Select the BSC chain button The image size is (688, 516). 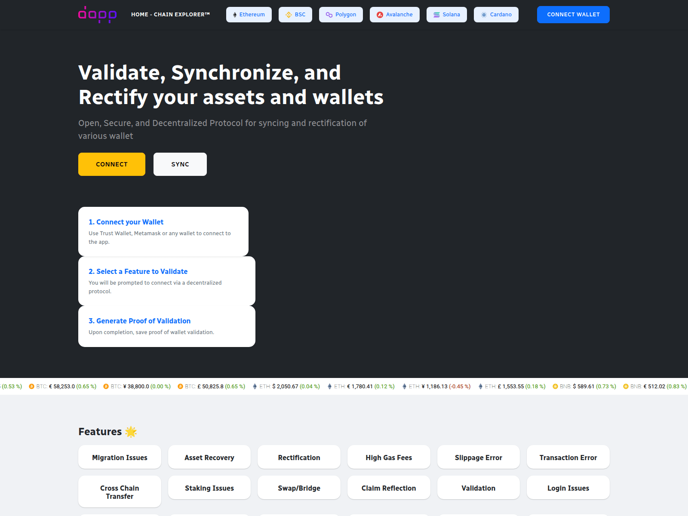pos(295,15)
